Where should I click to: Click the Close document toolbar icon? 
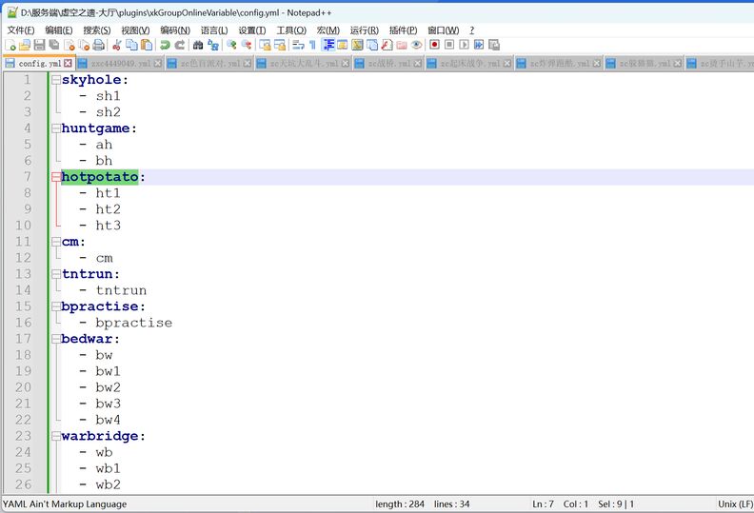coord(69,45)
